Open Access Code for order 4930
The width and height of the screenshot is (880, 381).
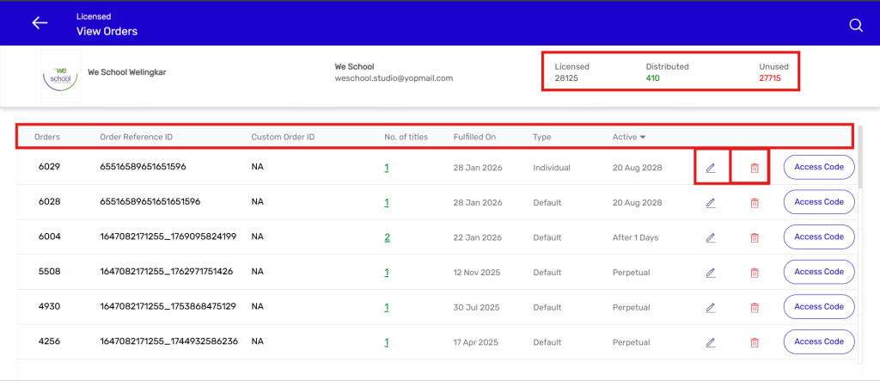(818, 306)
